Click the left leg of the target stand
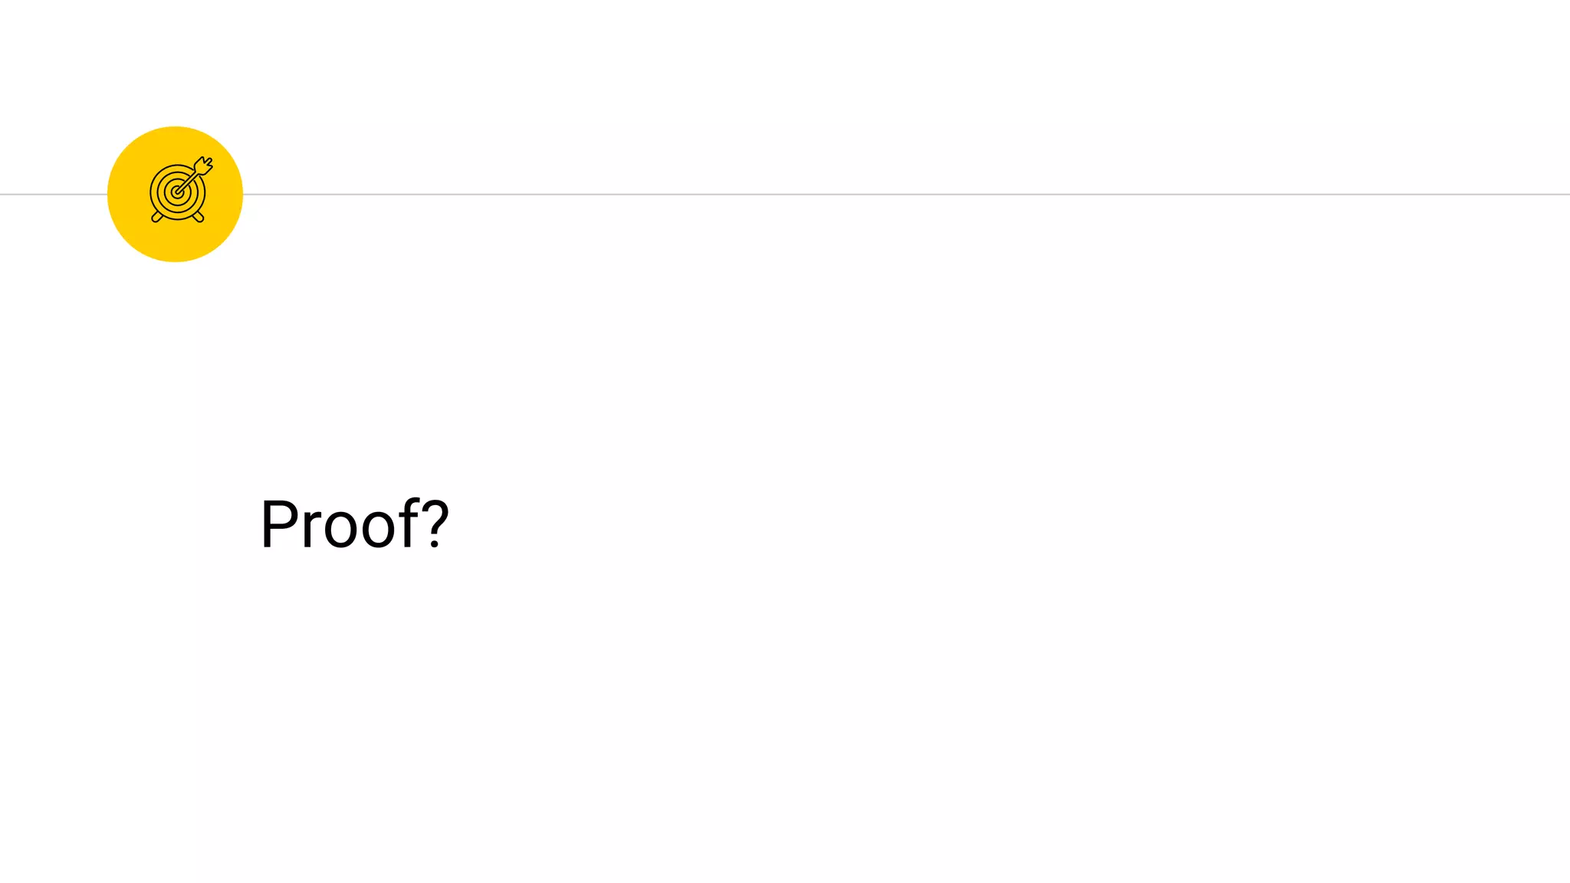 [156, 217]
